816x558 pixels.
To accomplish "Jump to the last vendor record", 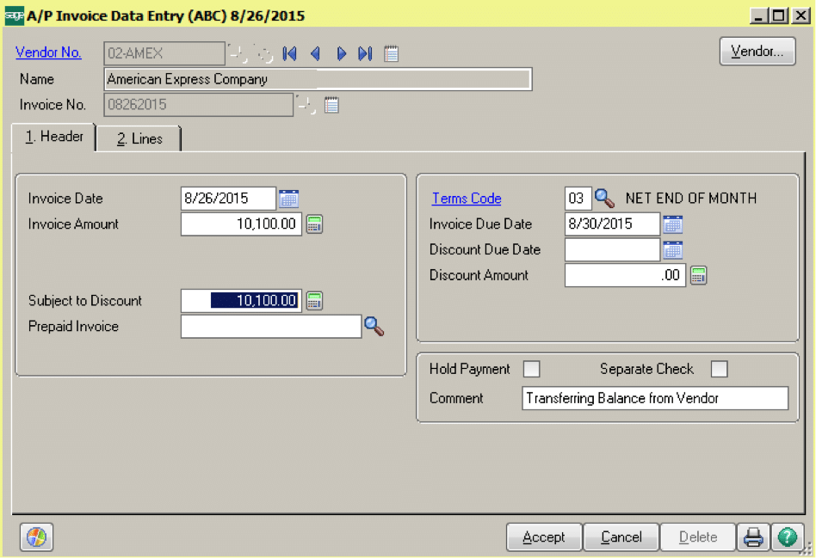I will [x=365, y=53].
